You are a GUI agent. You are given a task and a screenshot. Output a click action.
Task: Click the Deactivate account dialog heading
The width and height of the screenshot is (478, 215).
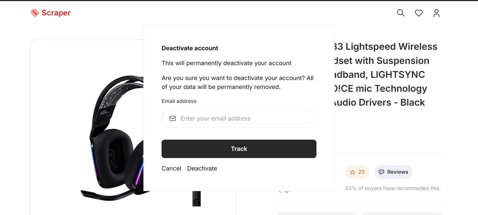point(190,48)
